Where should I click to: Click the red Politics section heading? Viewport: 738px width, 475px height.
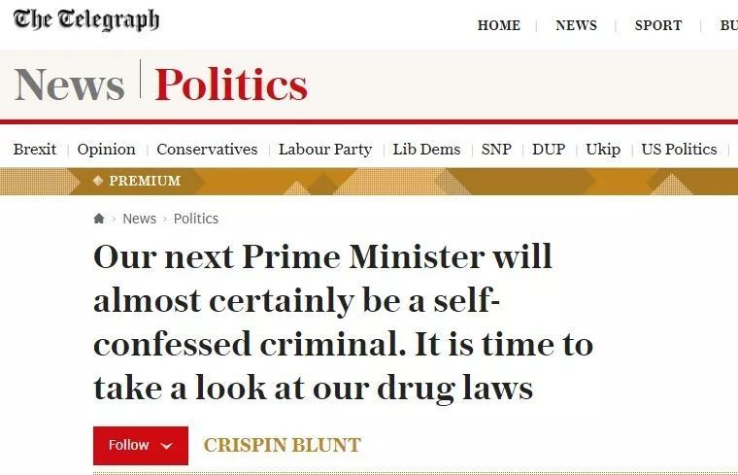(231, 85)
